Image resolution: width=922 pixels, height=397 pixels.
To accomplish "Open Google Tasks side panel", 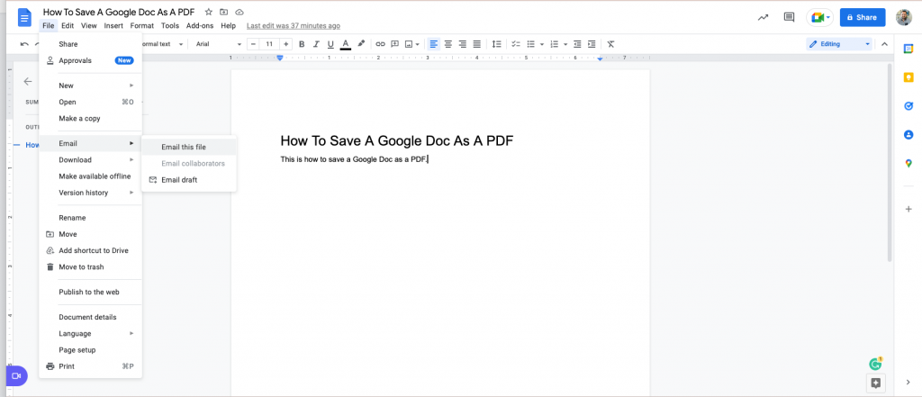I will click(x=908, y=106).
